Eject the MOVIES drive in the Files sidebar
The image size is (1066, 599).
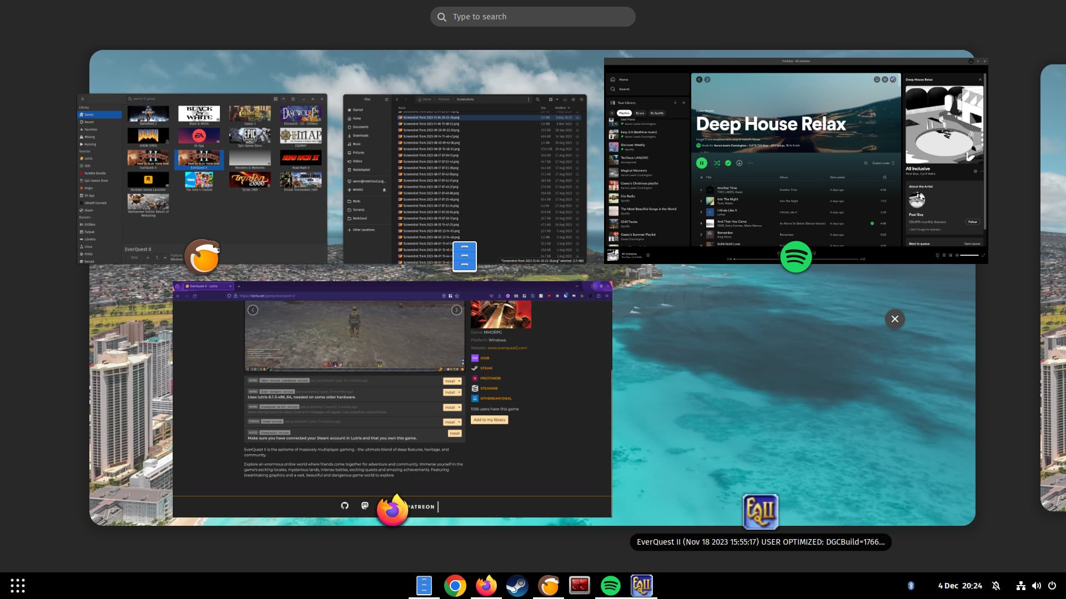(x=384, y=190)
